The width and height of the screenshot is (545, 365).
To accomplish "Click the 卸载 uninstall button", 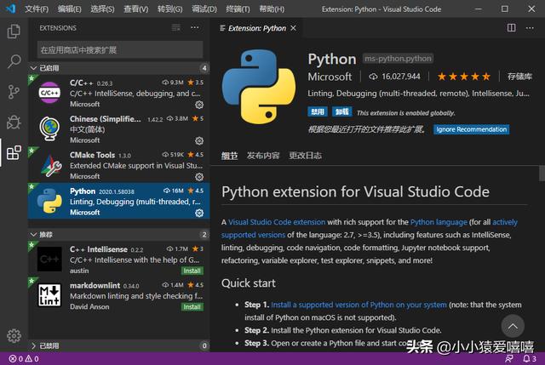I will [342, 111].
